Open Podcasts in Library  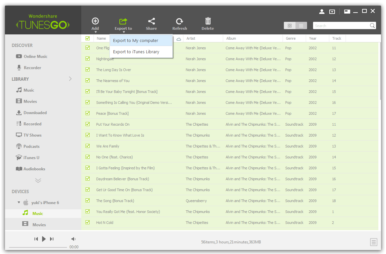tap(28, 146)
